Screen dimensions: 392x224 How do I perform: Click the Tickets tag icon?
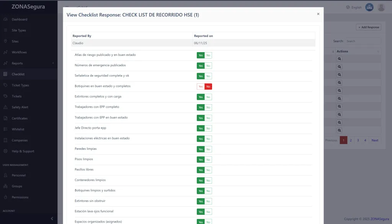pos(5,96)
